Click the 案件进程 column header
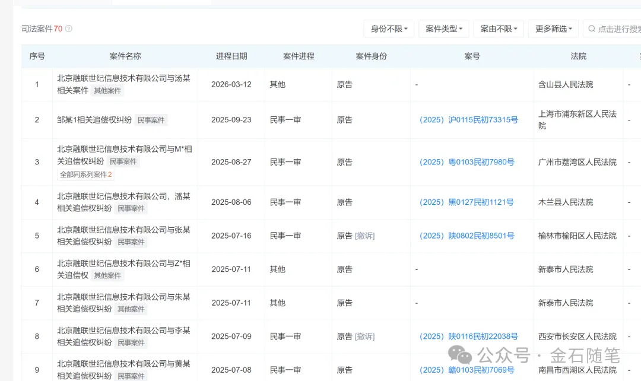 click(299, 56)
